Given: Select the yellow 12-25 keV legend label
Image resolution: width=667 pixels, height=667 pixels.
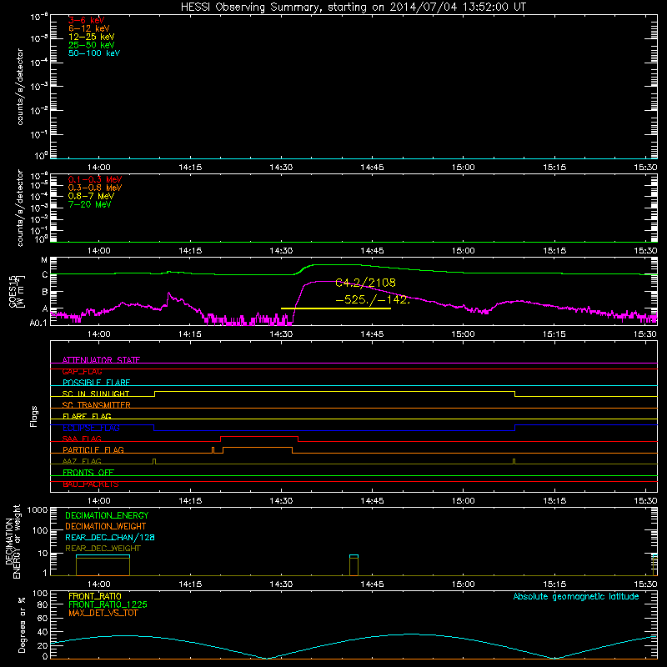Looking at the screenshot, I should click(92, 37).
